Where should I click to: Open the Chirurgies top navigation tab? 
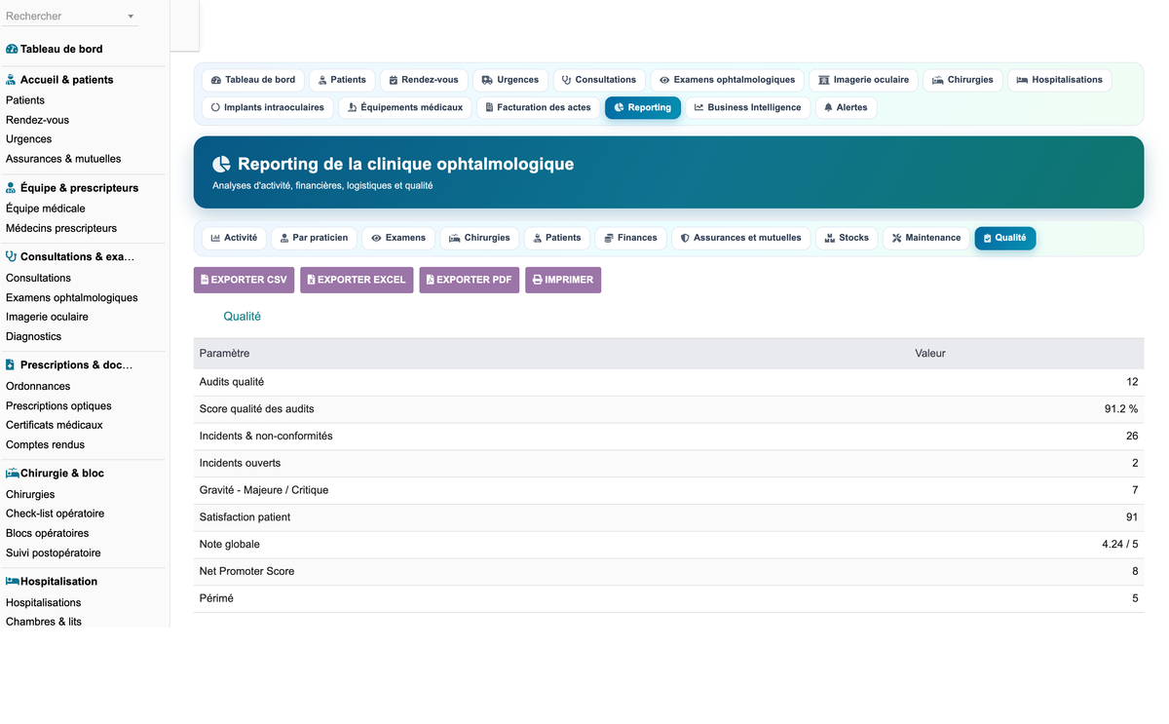[962, 80]
